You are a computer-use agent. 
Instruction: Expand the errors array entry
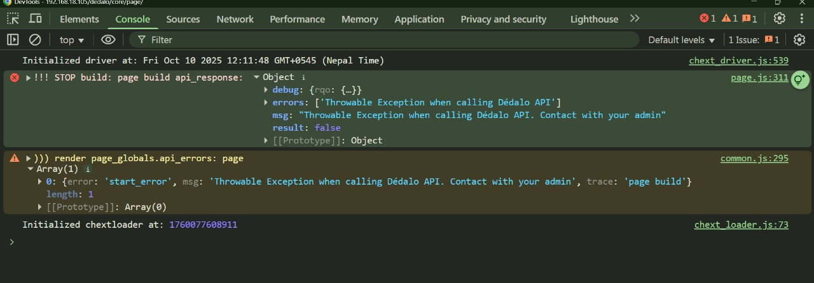[266, 103]
